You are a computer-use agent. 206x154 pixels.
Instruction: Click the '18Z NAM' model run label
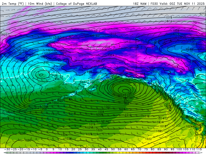pos(140,4)
